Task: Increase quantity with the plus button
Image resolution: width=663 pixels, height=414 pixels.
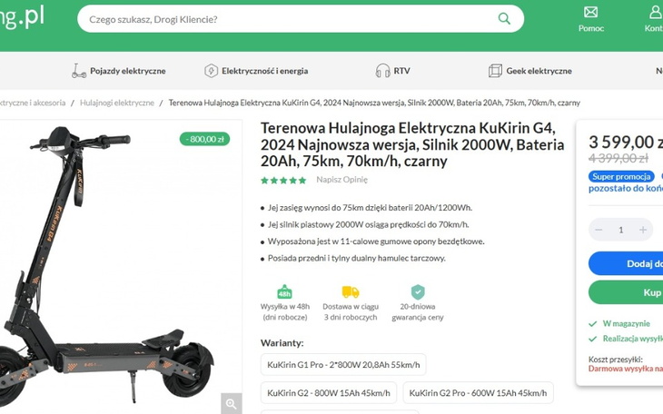Action: 643,230
